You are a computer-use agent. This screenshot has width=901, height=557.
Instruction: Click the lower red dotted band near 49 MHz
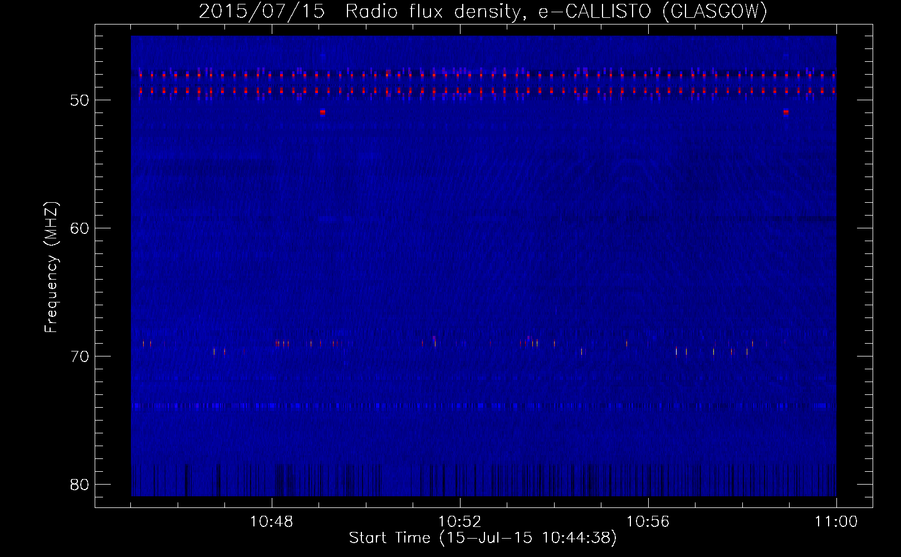pyautogui.click(x=483, y=90)
